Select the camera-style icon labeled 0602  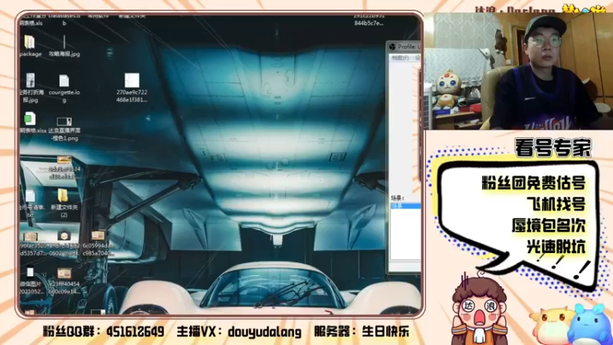click(x=64, y=235)
